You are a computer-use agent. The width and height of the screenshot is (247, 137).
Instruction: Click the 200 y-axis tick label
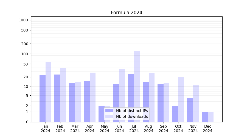coord(24,44)
